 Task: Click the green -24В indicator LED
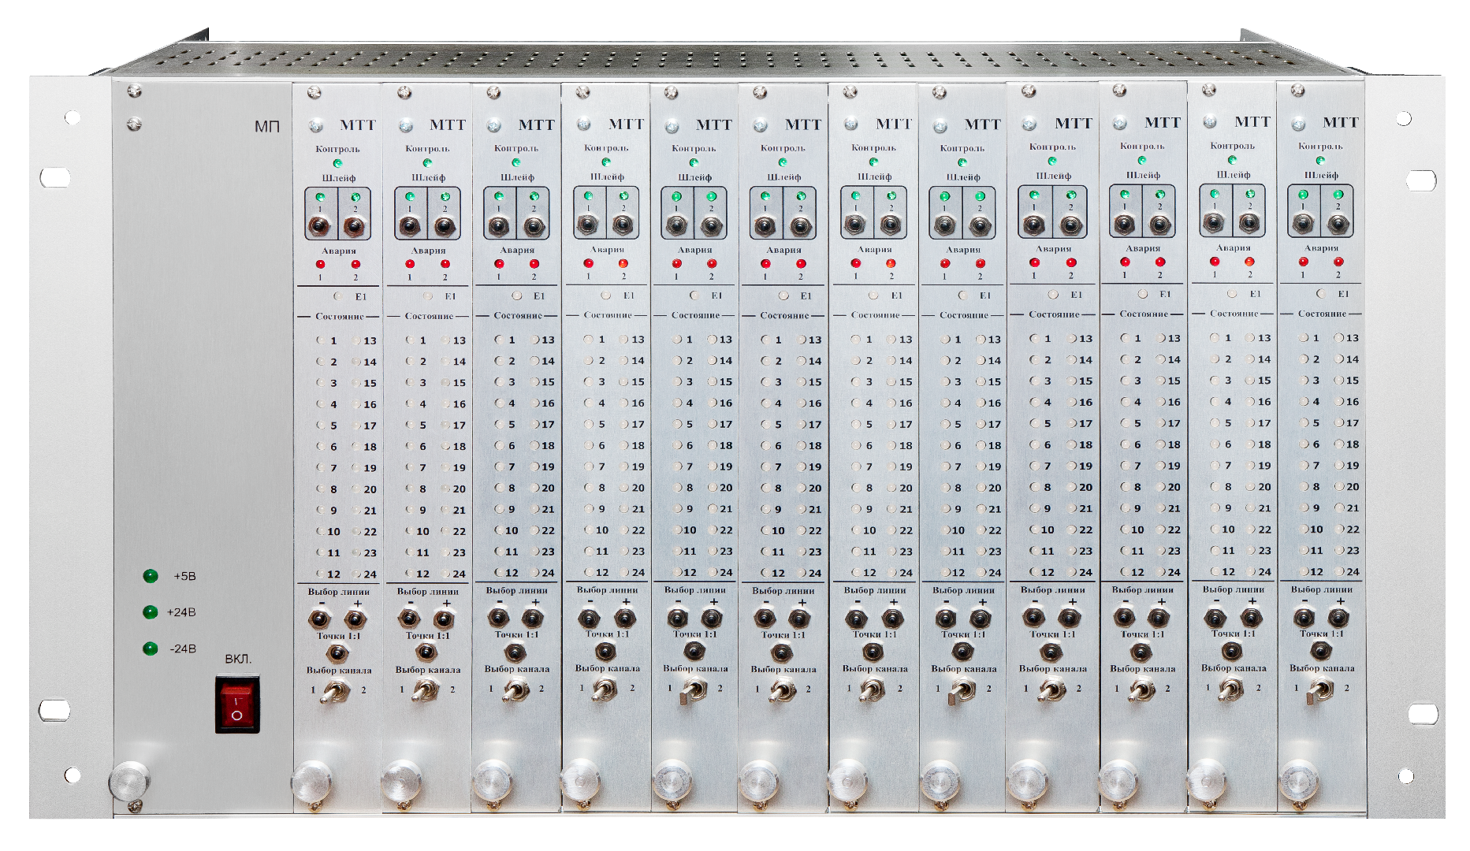[x=150, y=649]
